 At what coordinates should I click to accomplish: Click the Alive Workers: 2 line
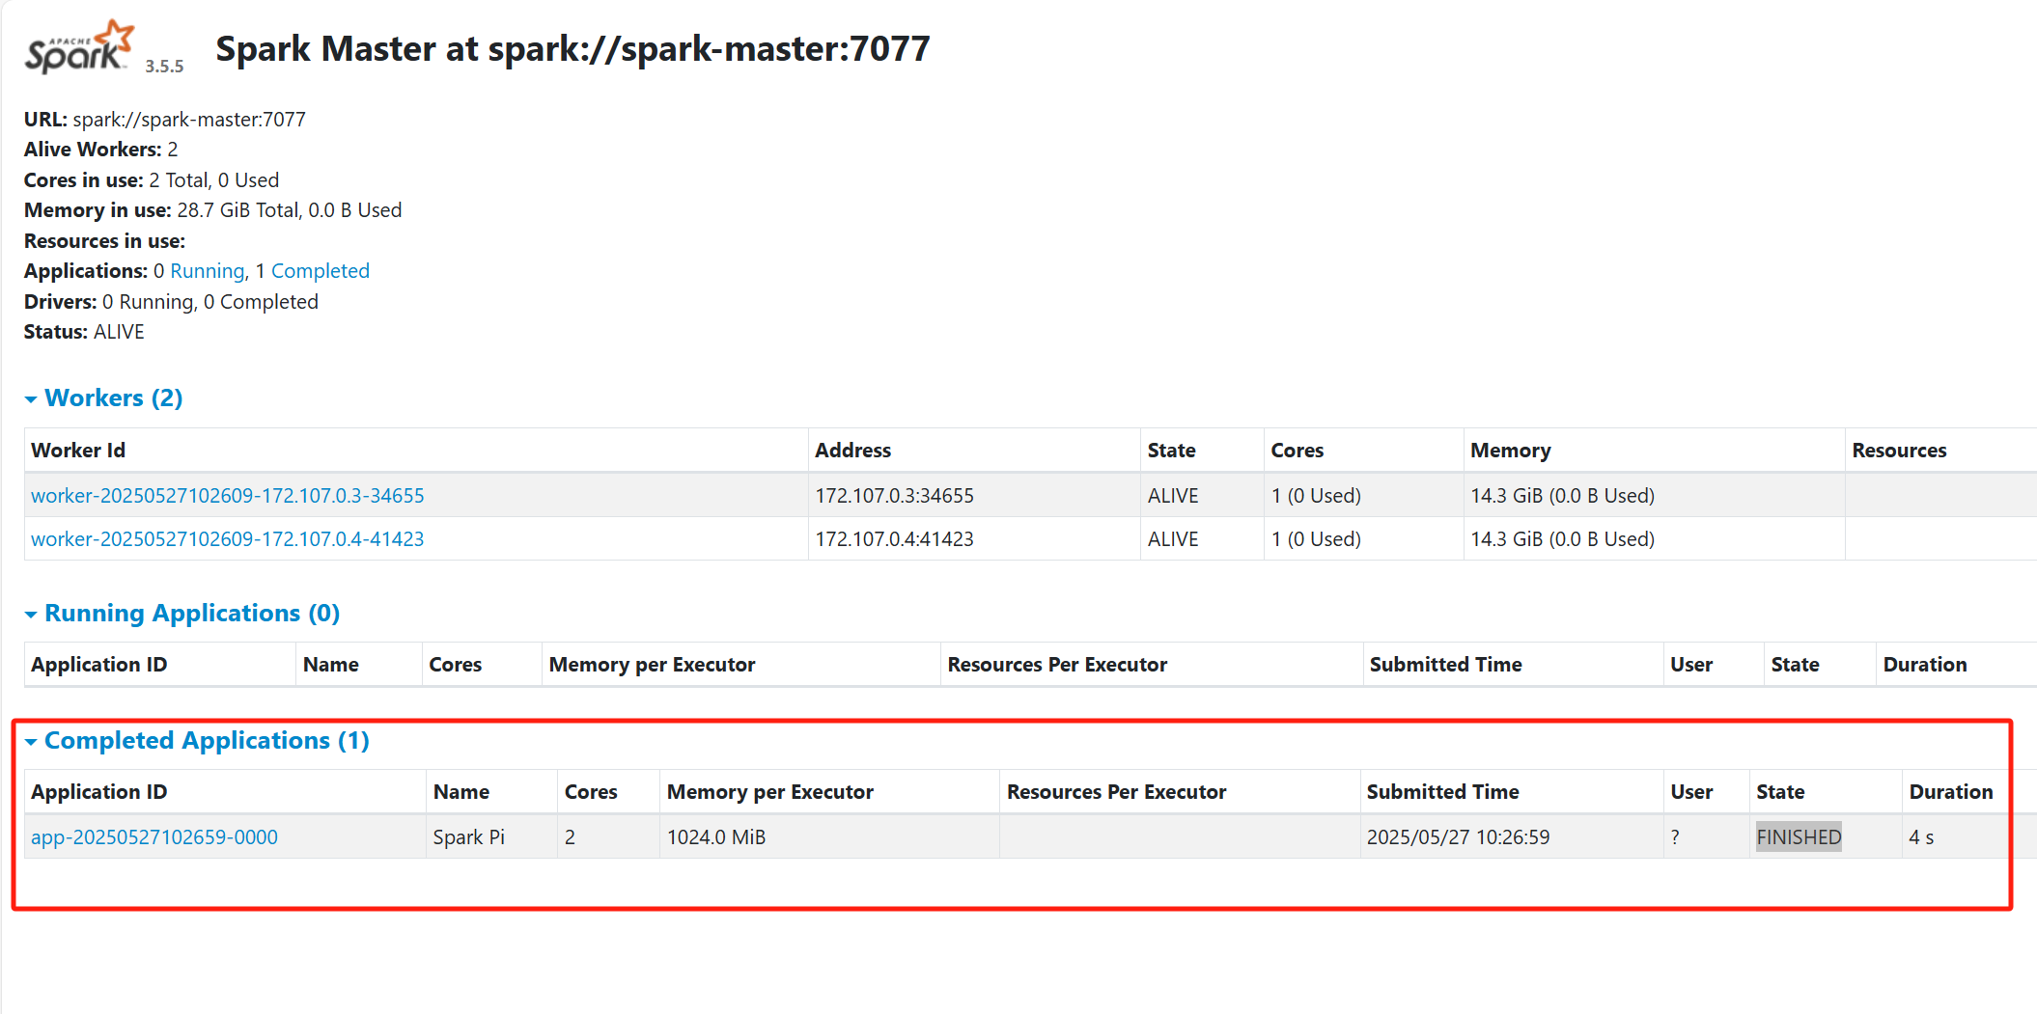point(101,149)
